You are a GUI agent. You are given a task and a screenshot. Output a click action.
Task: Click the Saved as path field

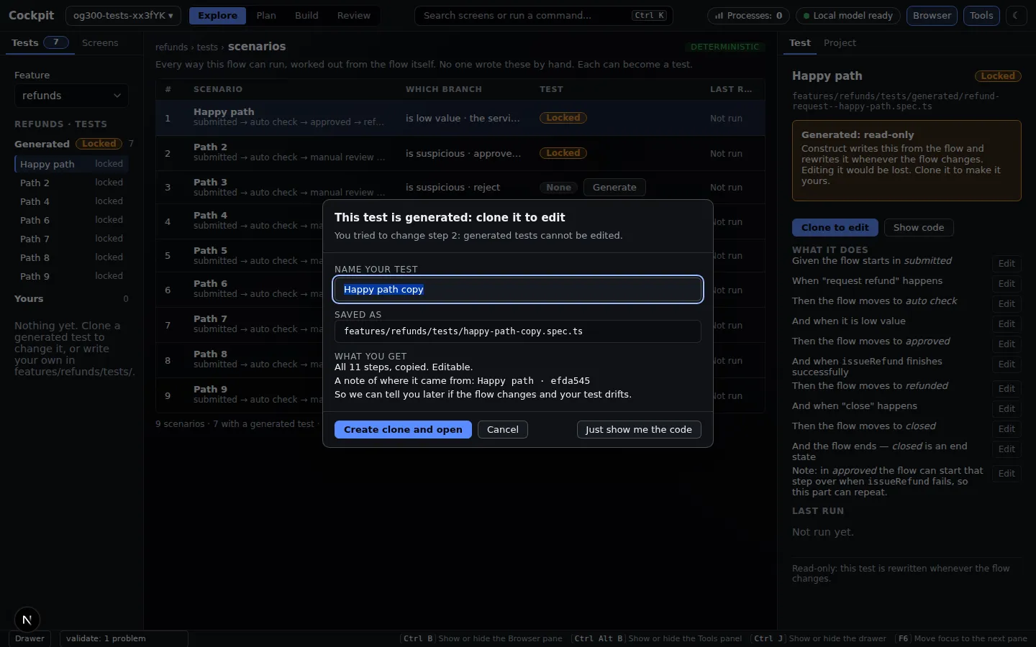(518, 331)
